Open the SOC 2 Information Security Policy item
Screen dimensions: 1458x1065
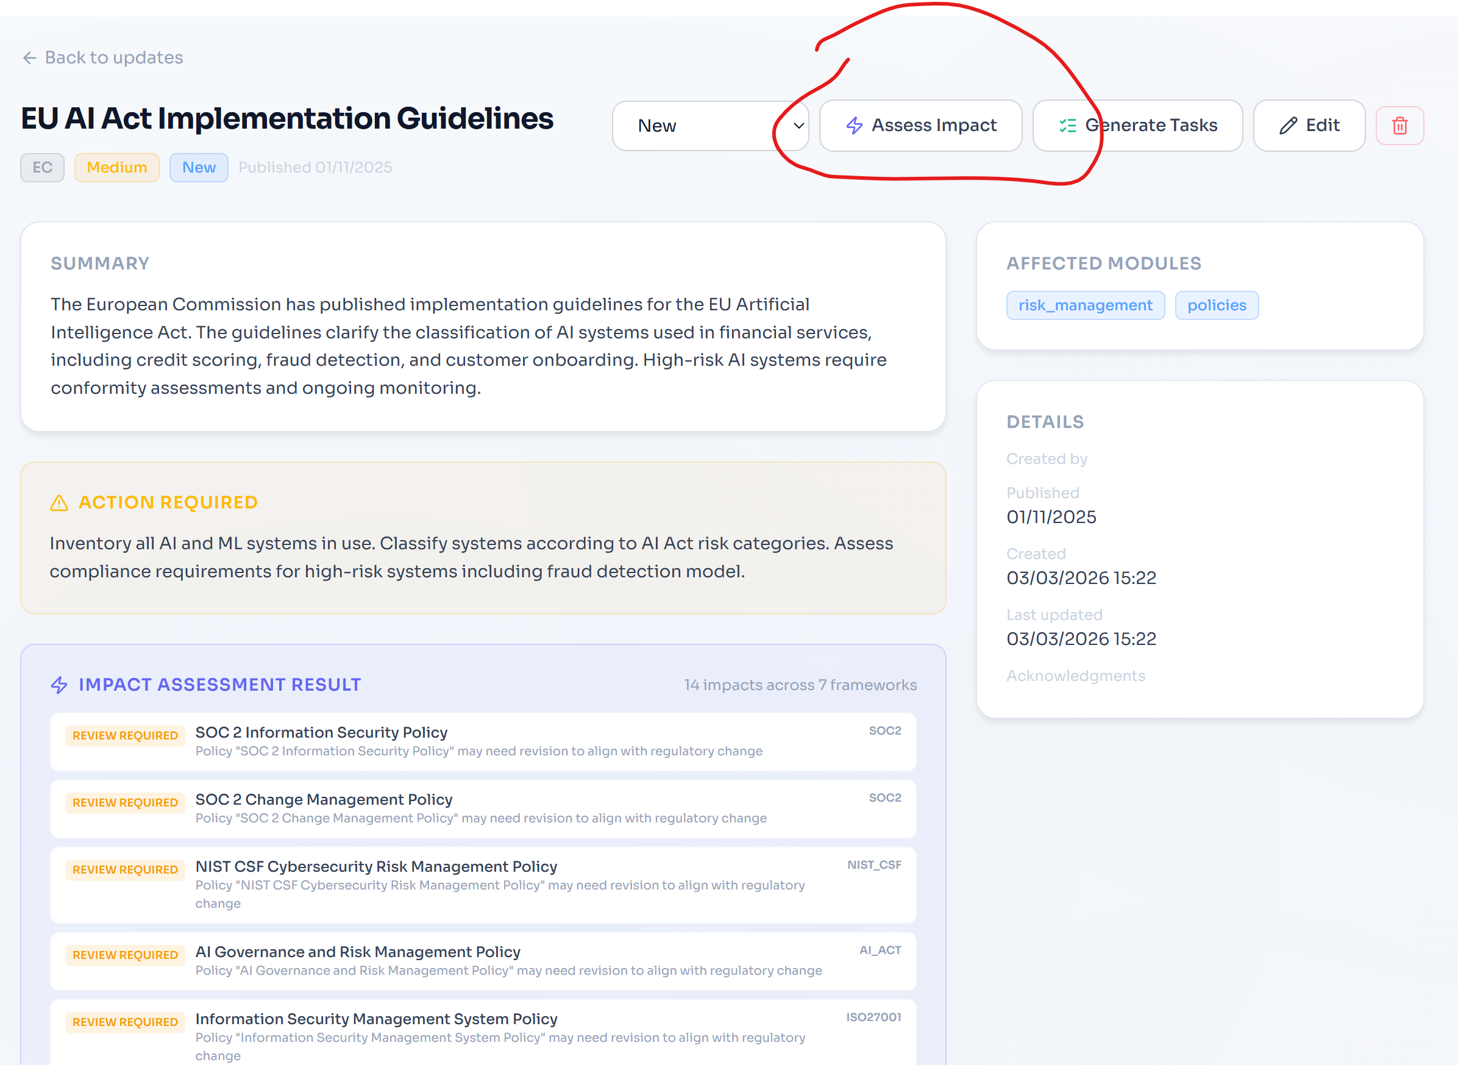point(321,732)
